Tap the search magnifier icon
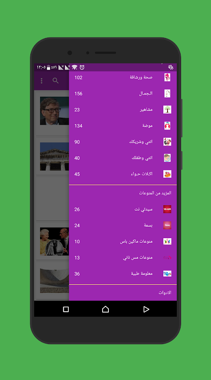Viewport: 211px width, 380px height. [x=56, y=81]
